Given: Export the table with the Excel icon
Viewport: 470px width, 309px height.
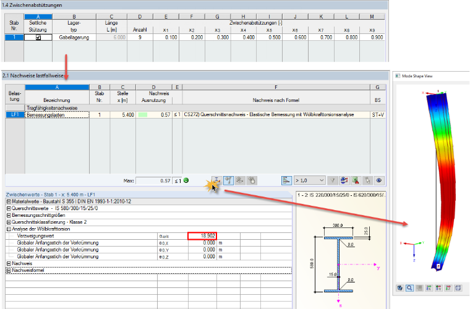Looking at the screenshot, I should click(x=356, y=180).
